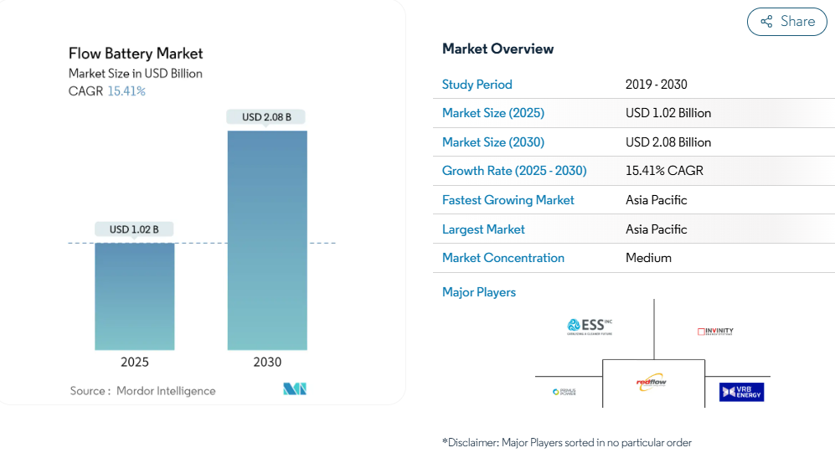Open the Market Concentration link
The width and height of the screenshot is (835, 458).
(503, 258)
